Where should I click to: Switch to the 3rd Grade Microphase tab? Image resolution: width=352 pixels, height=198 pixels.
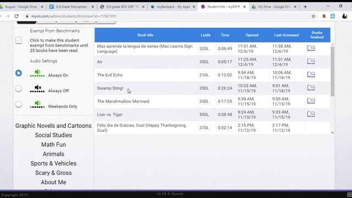click(71, 7)
